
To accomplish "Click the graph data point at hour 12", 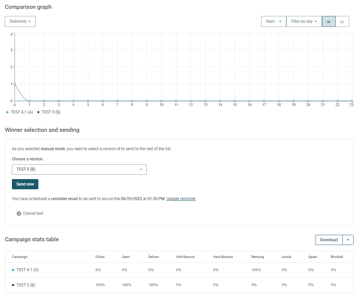I will point(191,101).
